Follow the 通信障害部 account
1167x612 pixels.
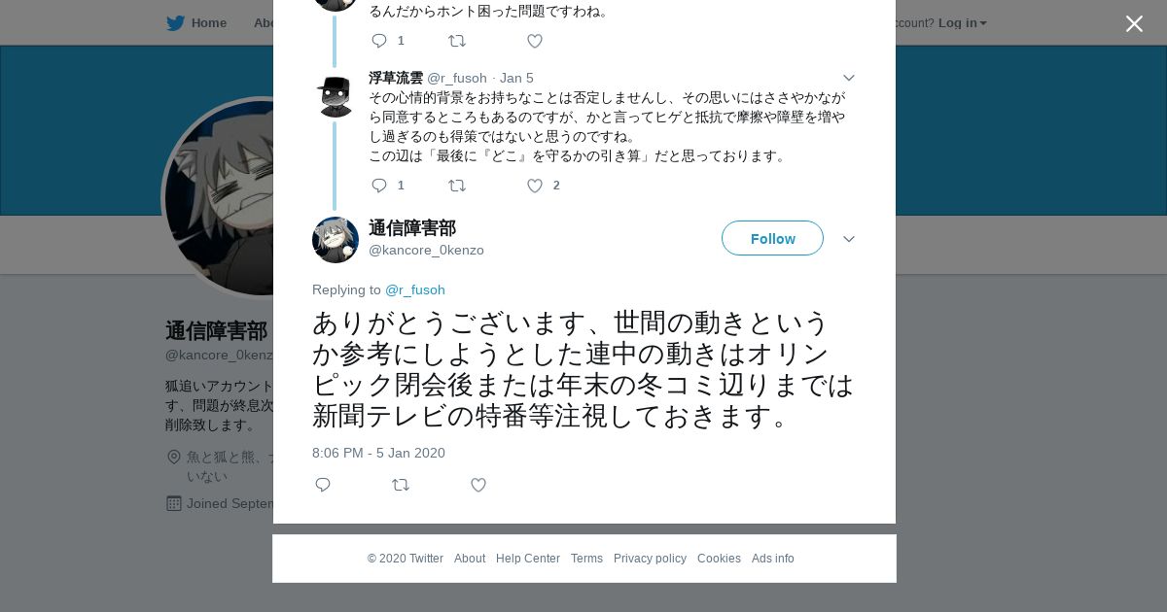tap(772, 238)
